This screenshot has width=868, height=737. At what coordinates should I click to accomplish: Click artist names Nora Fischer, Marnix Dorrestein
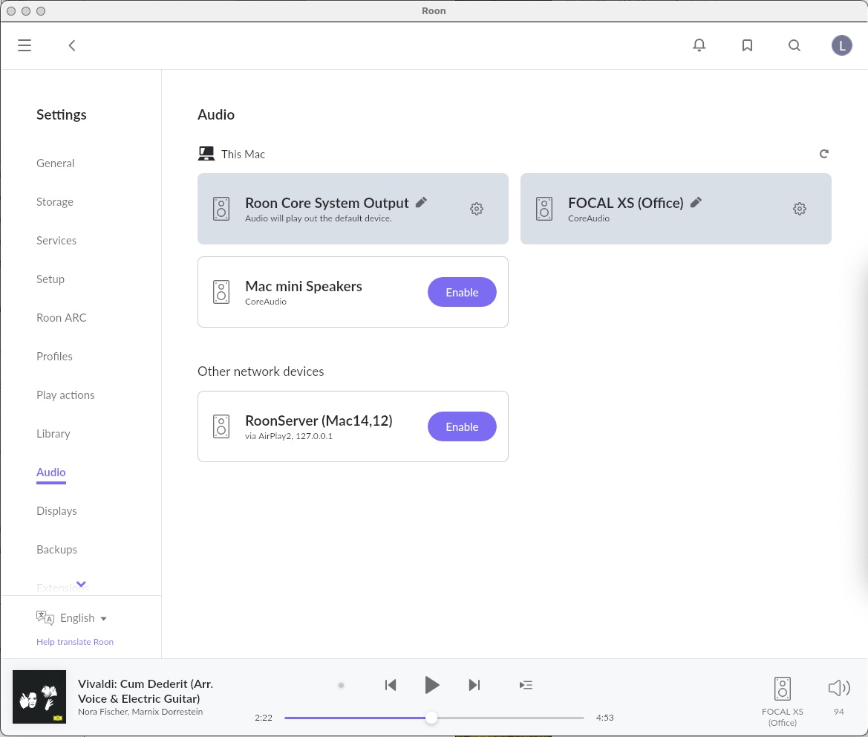pyautogui.click(x=140, y=712)
